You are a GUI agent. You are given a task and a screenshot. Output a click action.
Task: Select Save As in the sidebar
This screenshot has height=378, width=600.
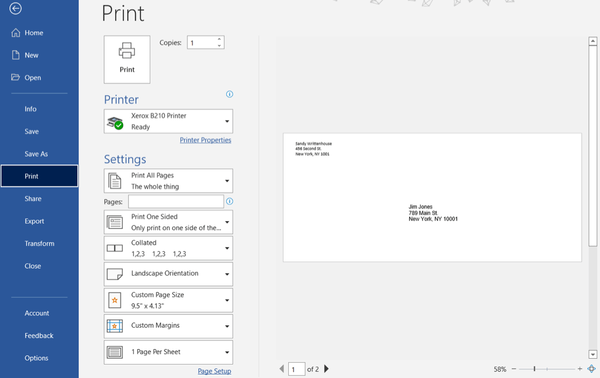[36, 154]
